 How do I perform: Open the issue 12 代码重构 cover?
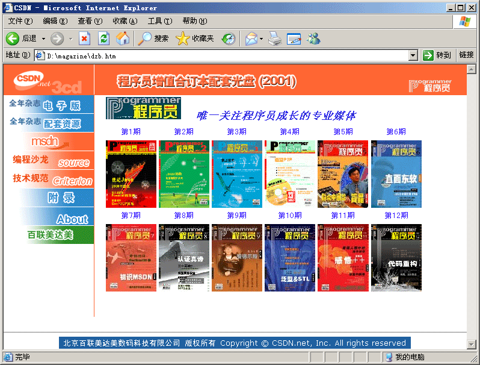396,258
